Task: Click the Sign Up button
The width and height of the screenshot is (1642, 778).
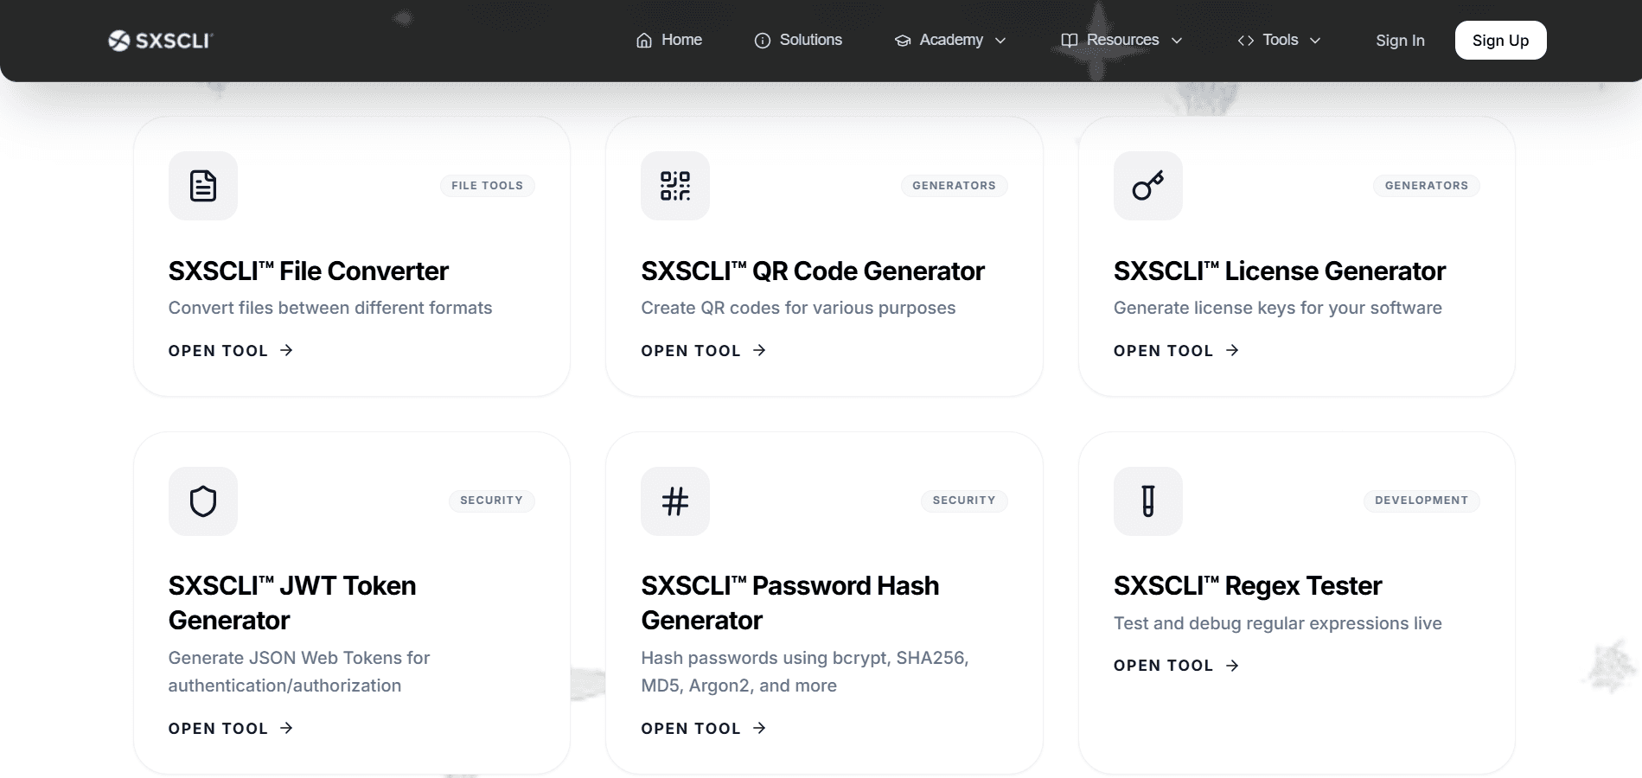Action: click(1500, 41)
